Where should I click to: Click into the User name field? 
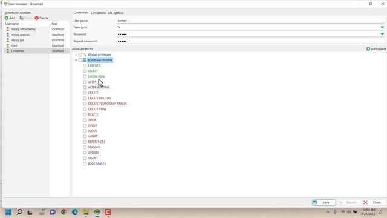click(x=250, y=21)
